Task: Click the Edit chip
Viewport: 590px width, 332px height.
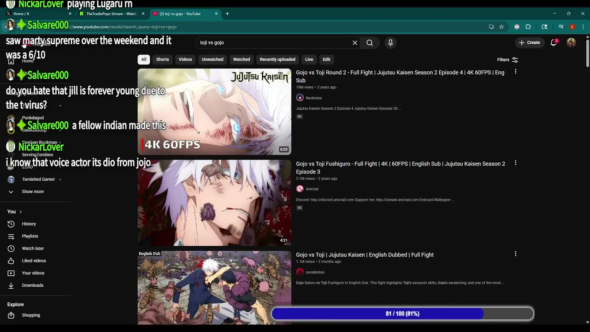Action: [326, 59]
